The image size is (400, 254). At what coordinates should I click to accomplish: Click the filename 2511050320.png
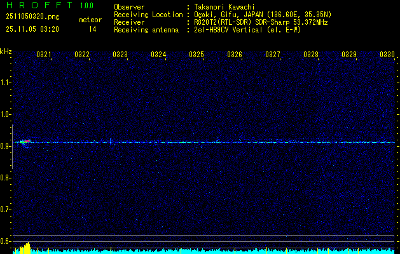pos(32,17)
